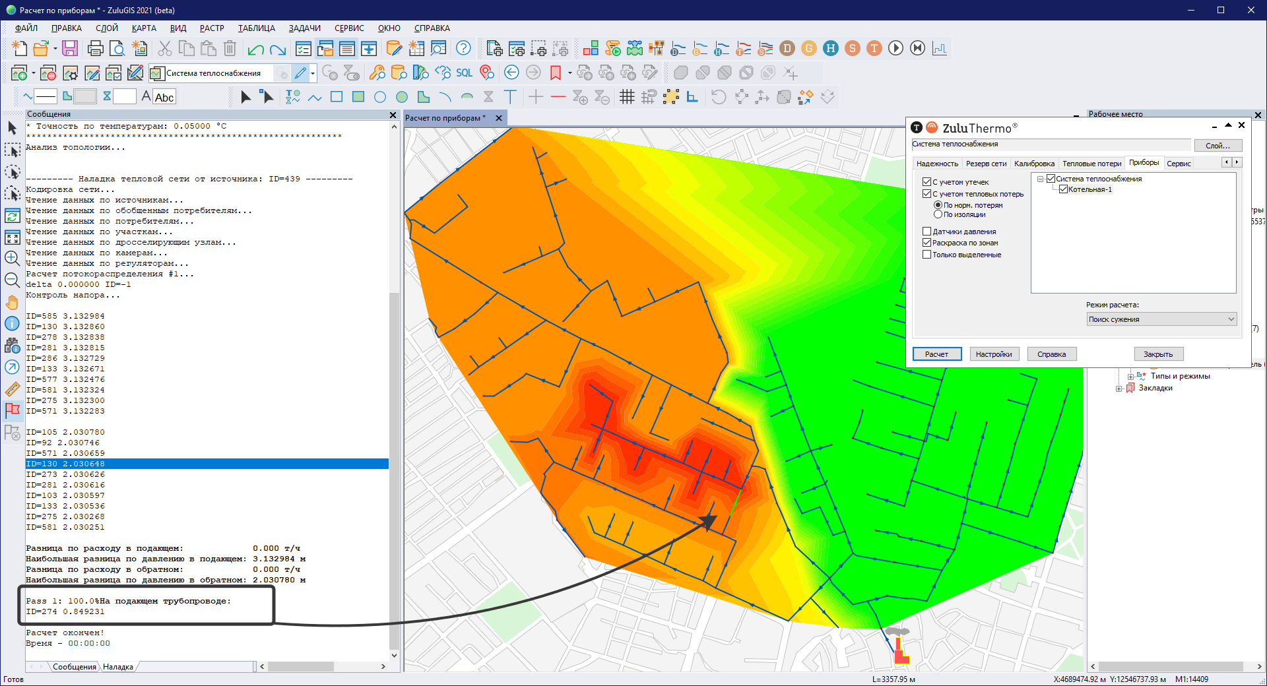1267x686 pixels.
Task: Uncheck Раскраска по зонам option
Action: pos(927,243)
